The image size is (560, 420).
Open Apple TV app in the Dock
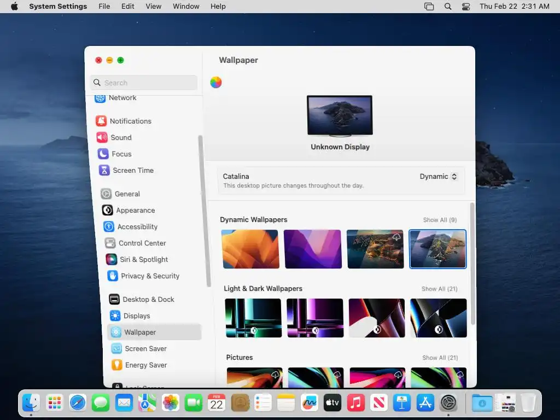[332, 403]
